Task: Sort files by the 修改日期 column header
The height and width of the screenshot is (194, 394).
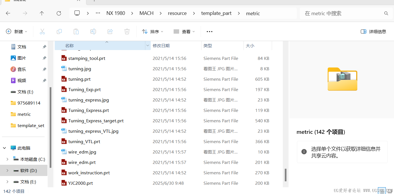Action: pos(176,46)
